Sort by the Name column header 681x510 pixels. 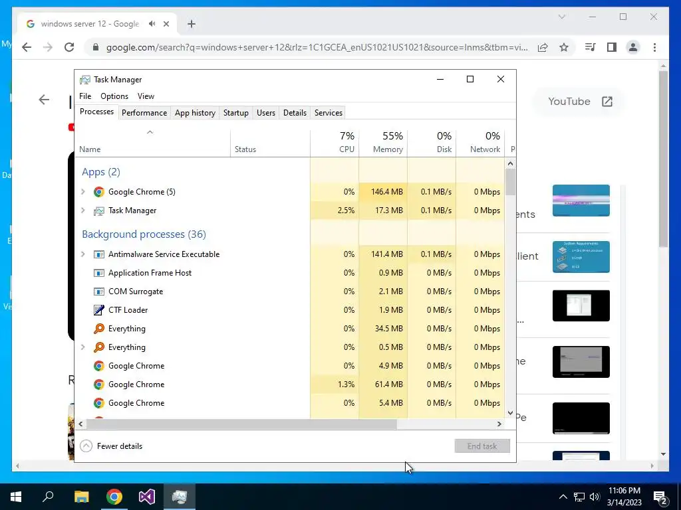tap(152, 142)
